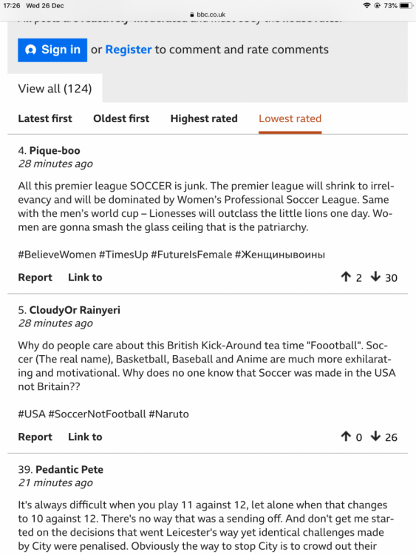Select the Lowest rated tab
416x555 pixels.
click(x=290, y=118)
